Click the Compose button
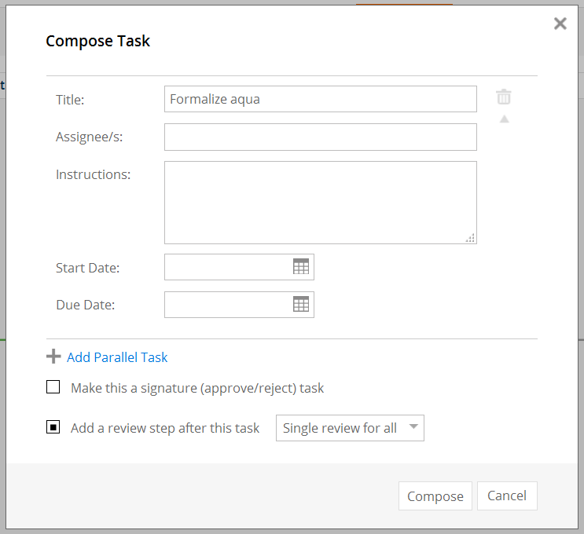 pos(435,496)
